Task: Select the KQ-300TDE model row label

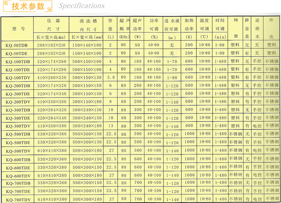Action: click(x=18, y=118)
